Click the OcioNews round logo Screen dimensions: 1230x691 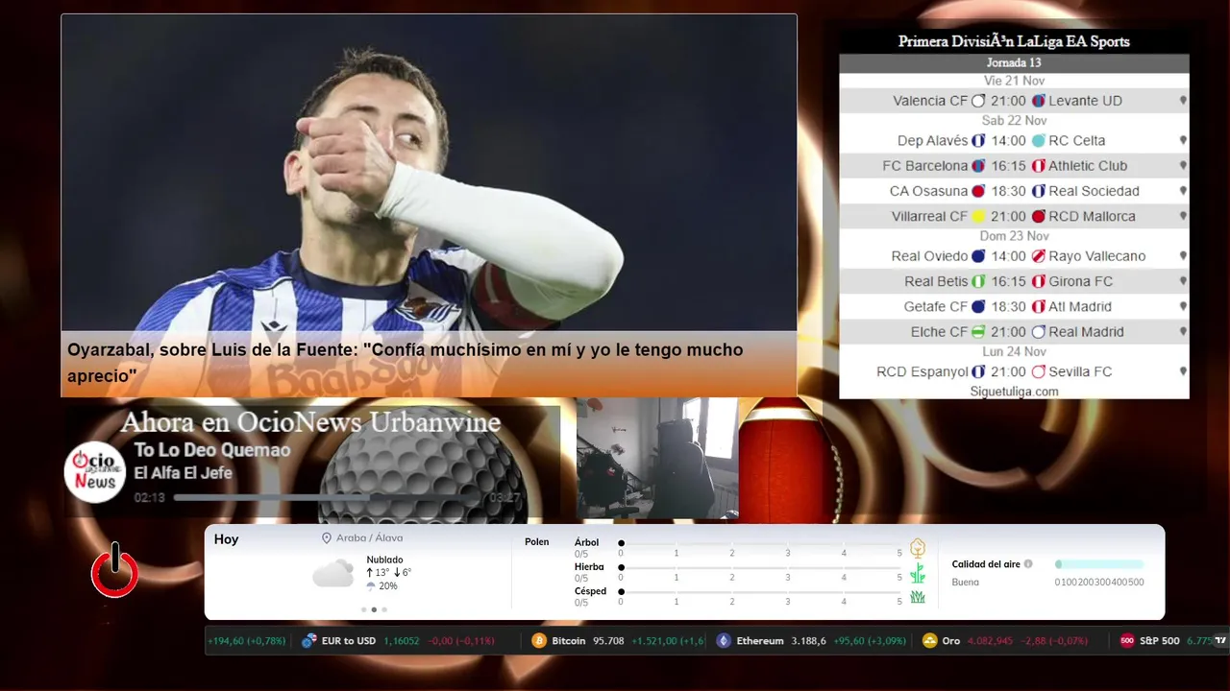tap(95, 472)
